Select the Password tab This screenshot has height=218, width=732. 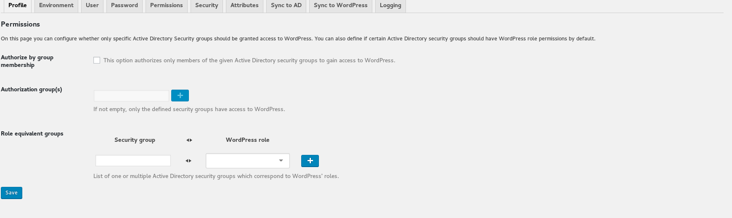[125, 5]
